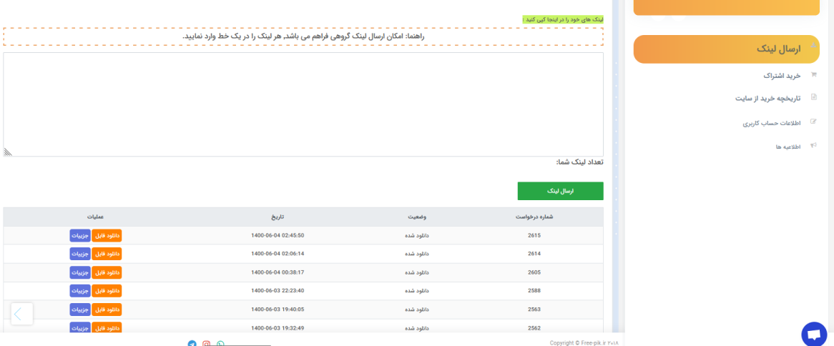Click the left arrow slider button
Viewport: 834px width, 346px height.
[x=21, y=314]
